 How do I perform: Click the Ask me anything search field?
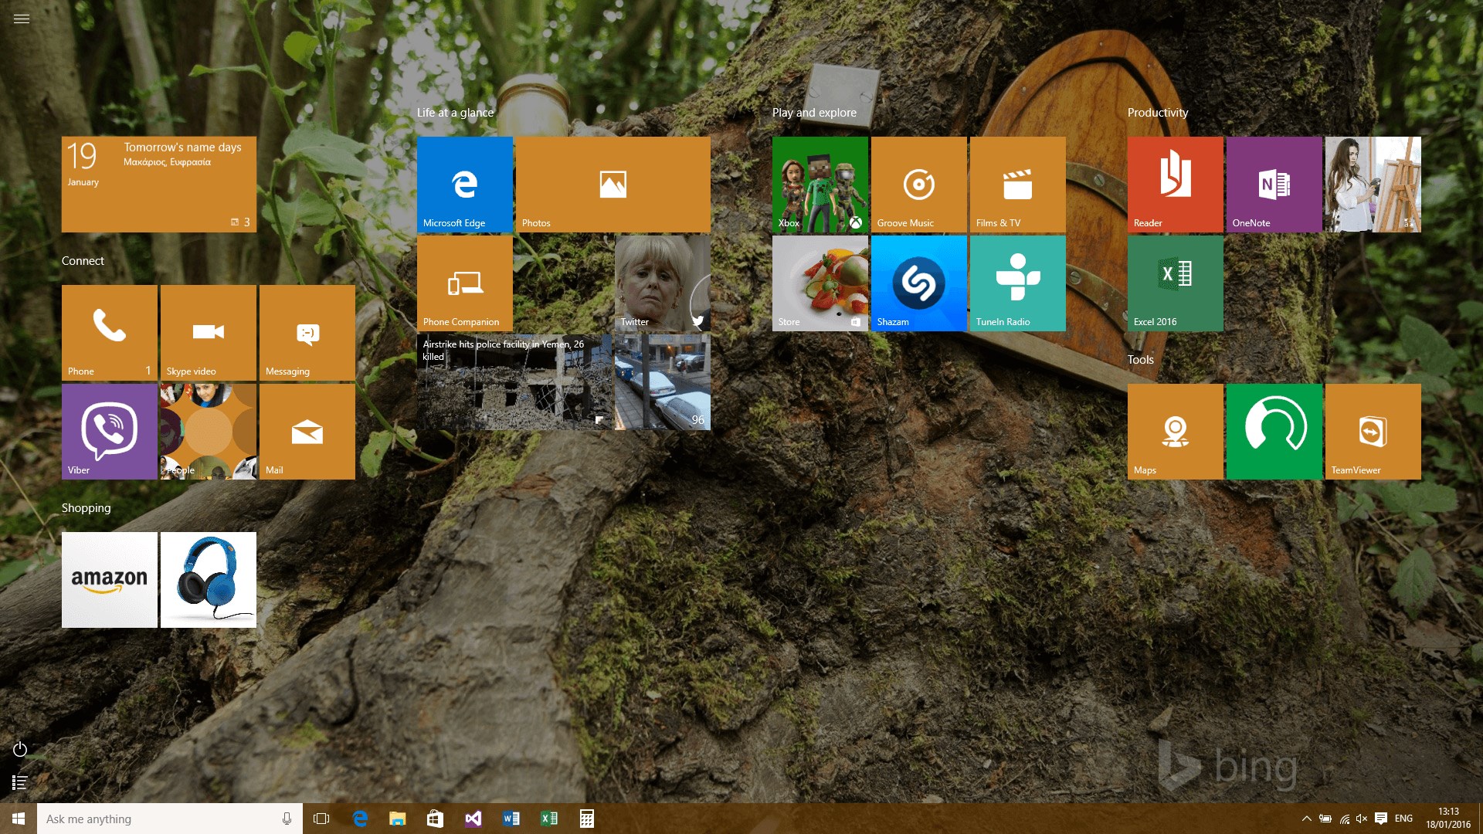pos(154,819)
